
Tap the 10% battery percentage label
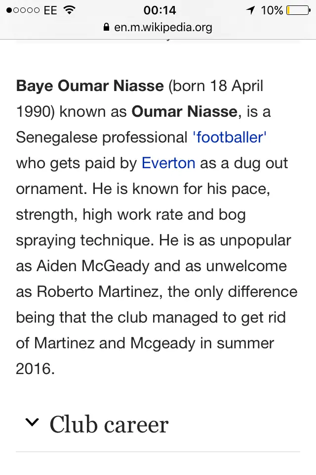[272, 10]
